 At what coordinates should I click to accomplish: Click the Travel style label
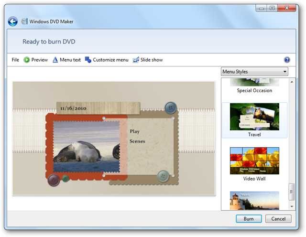tap(254, 135)
